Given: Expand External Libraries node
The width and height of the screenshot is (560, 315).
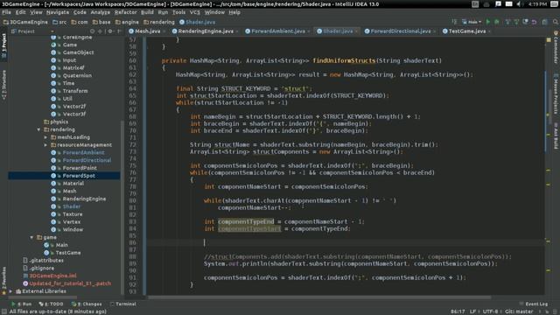Looking at the screenshot, I should pos(10,291).
